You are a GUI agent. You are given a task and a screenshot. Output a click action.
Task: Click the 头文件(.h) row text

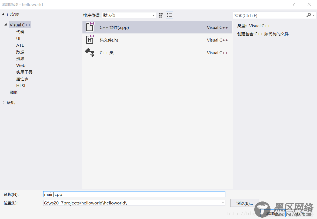pos(109,40)
